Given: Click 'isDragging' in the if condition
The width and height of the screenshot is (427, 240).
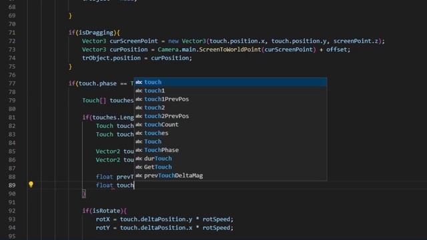Looking at the screenshot, I should [96, 33].
